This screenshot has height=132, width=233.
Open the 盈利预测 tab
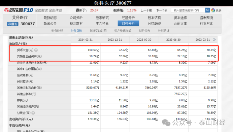pos(206,18)
